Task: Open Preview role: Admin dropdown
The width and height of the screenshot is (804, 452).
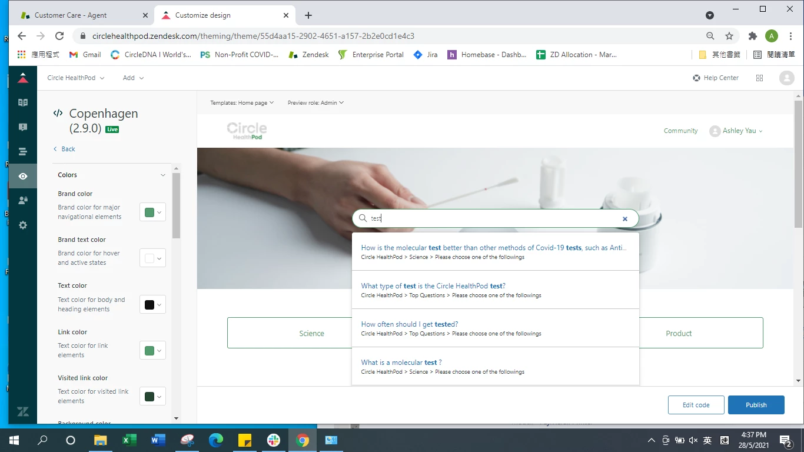Action: [x=315, y=103]
